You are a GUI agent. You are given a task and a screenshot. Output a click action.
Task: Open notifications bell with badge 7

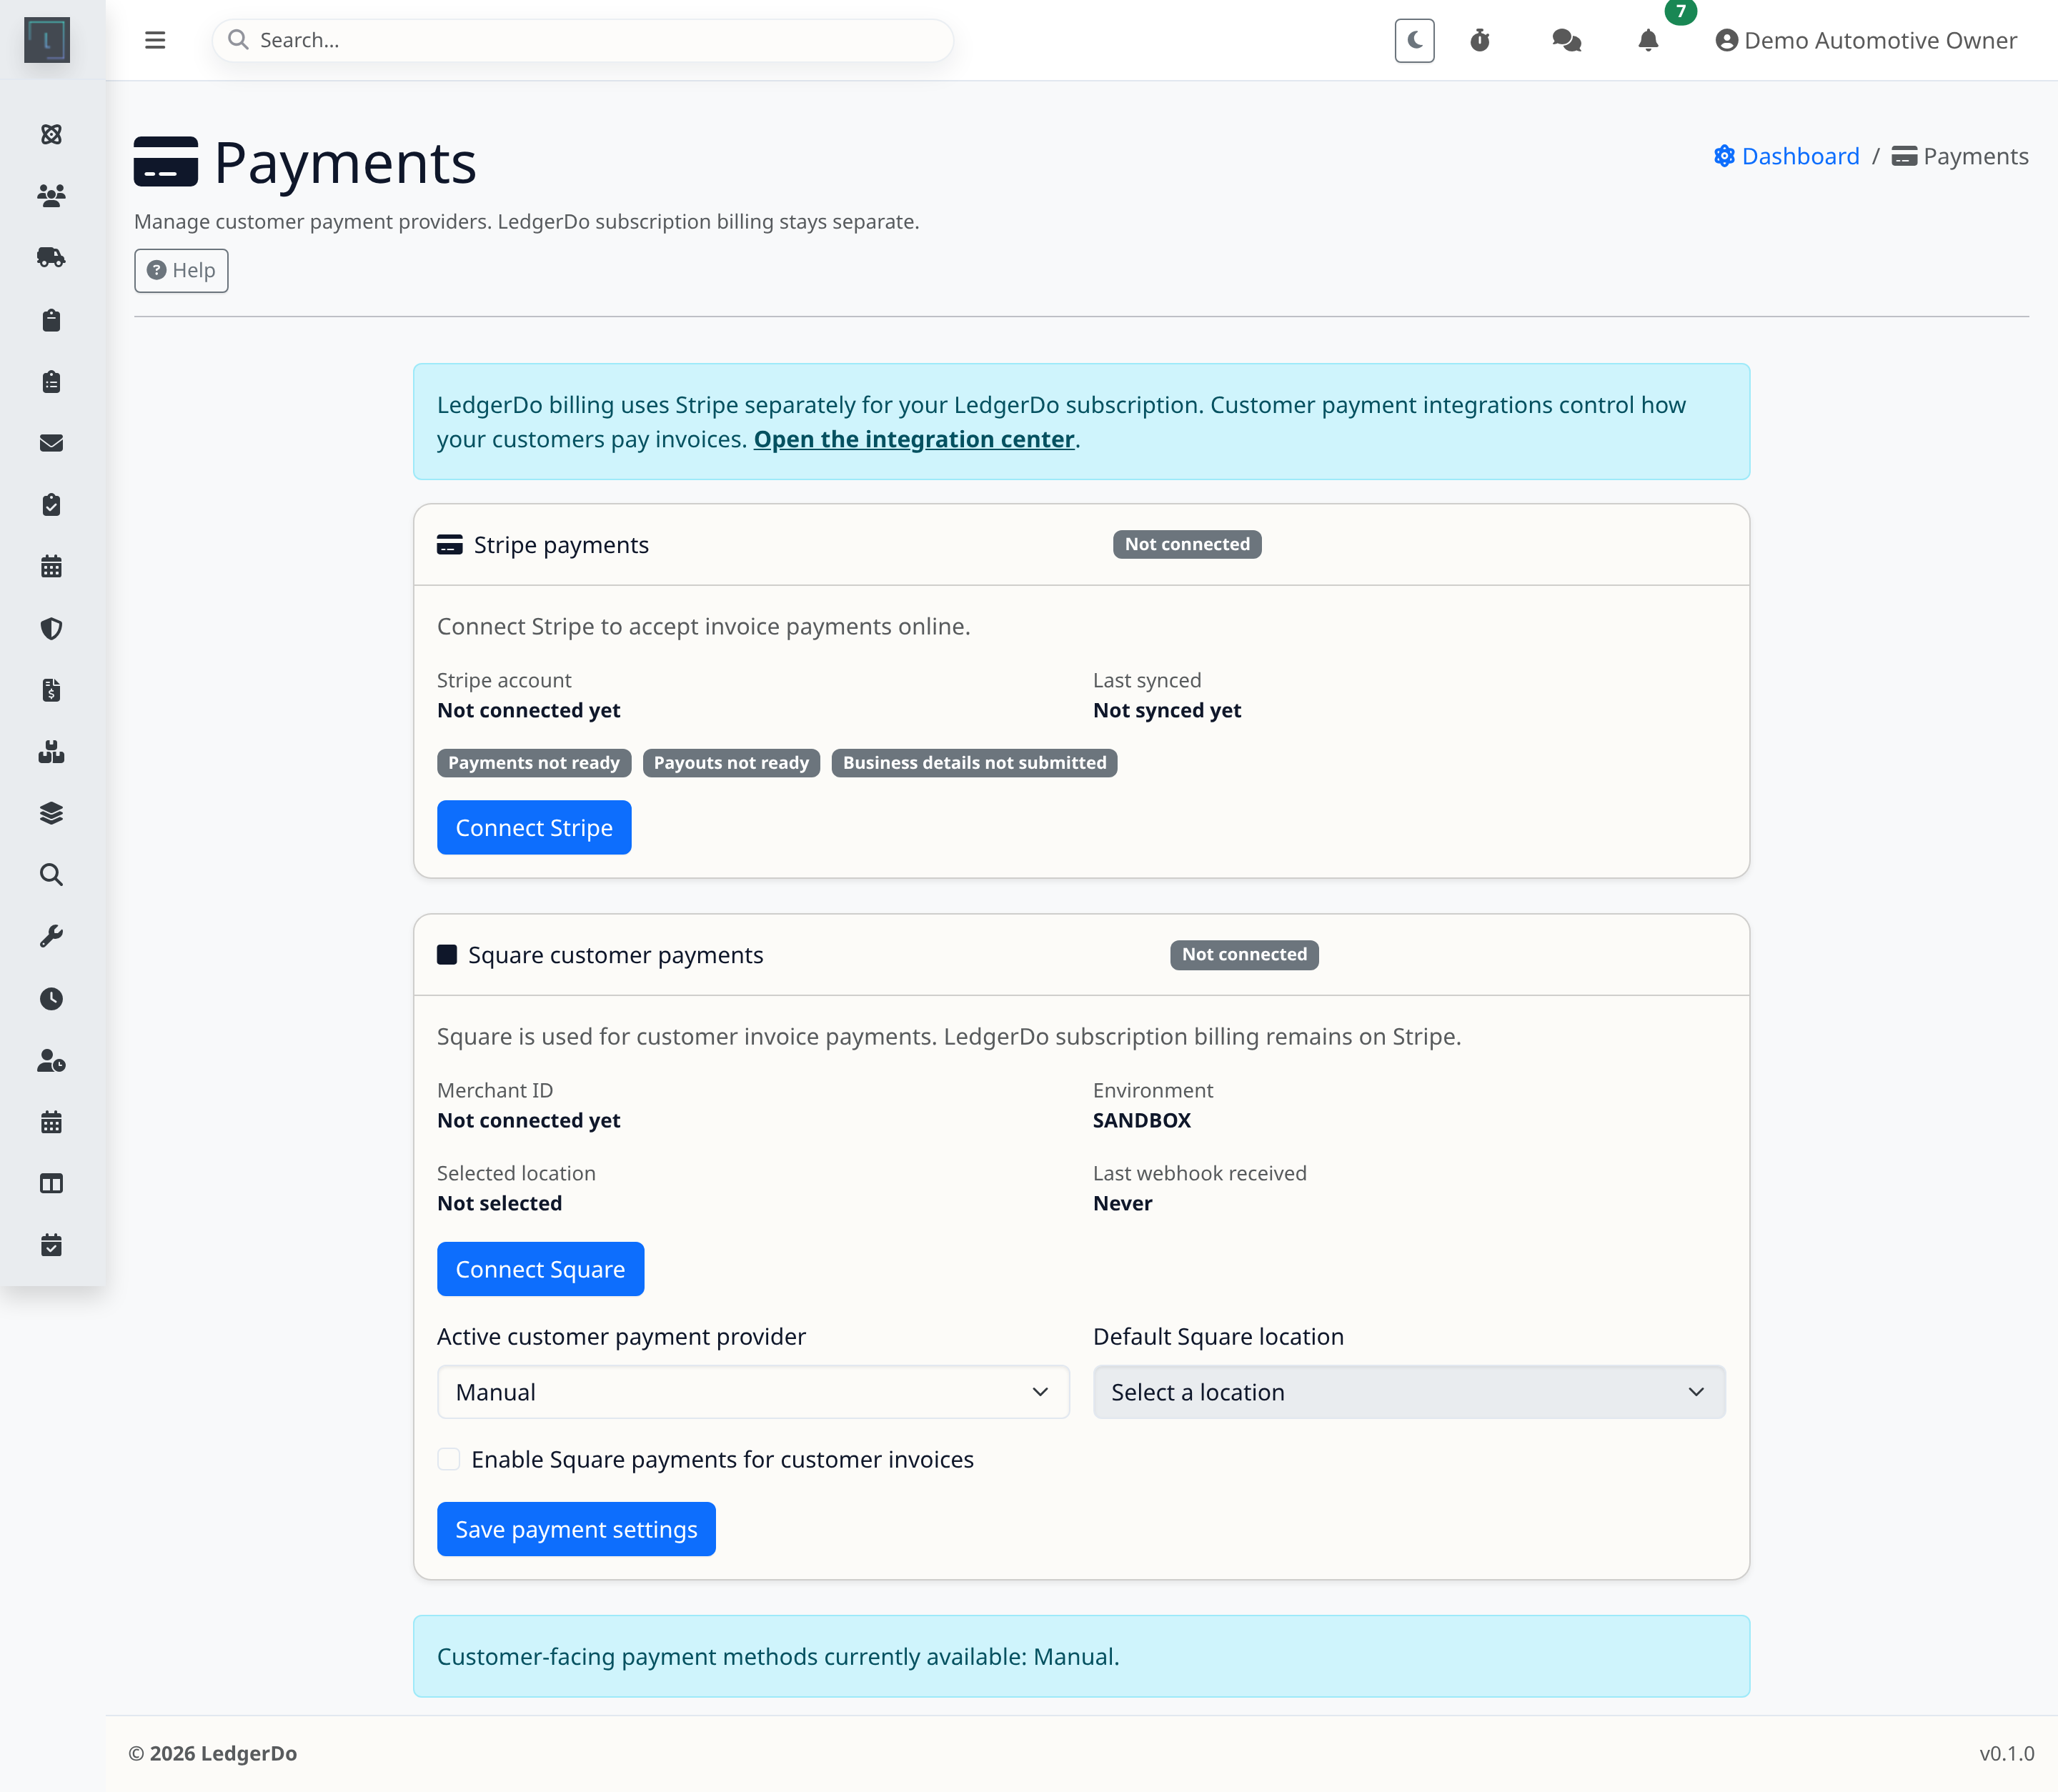tap(1648, 40)
